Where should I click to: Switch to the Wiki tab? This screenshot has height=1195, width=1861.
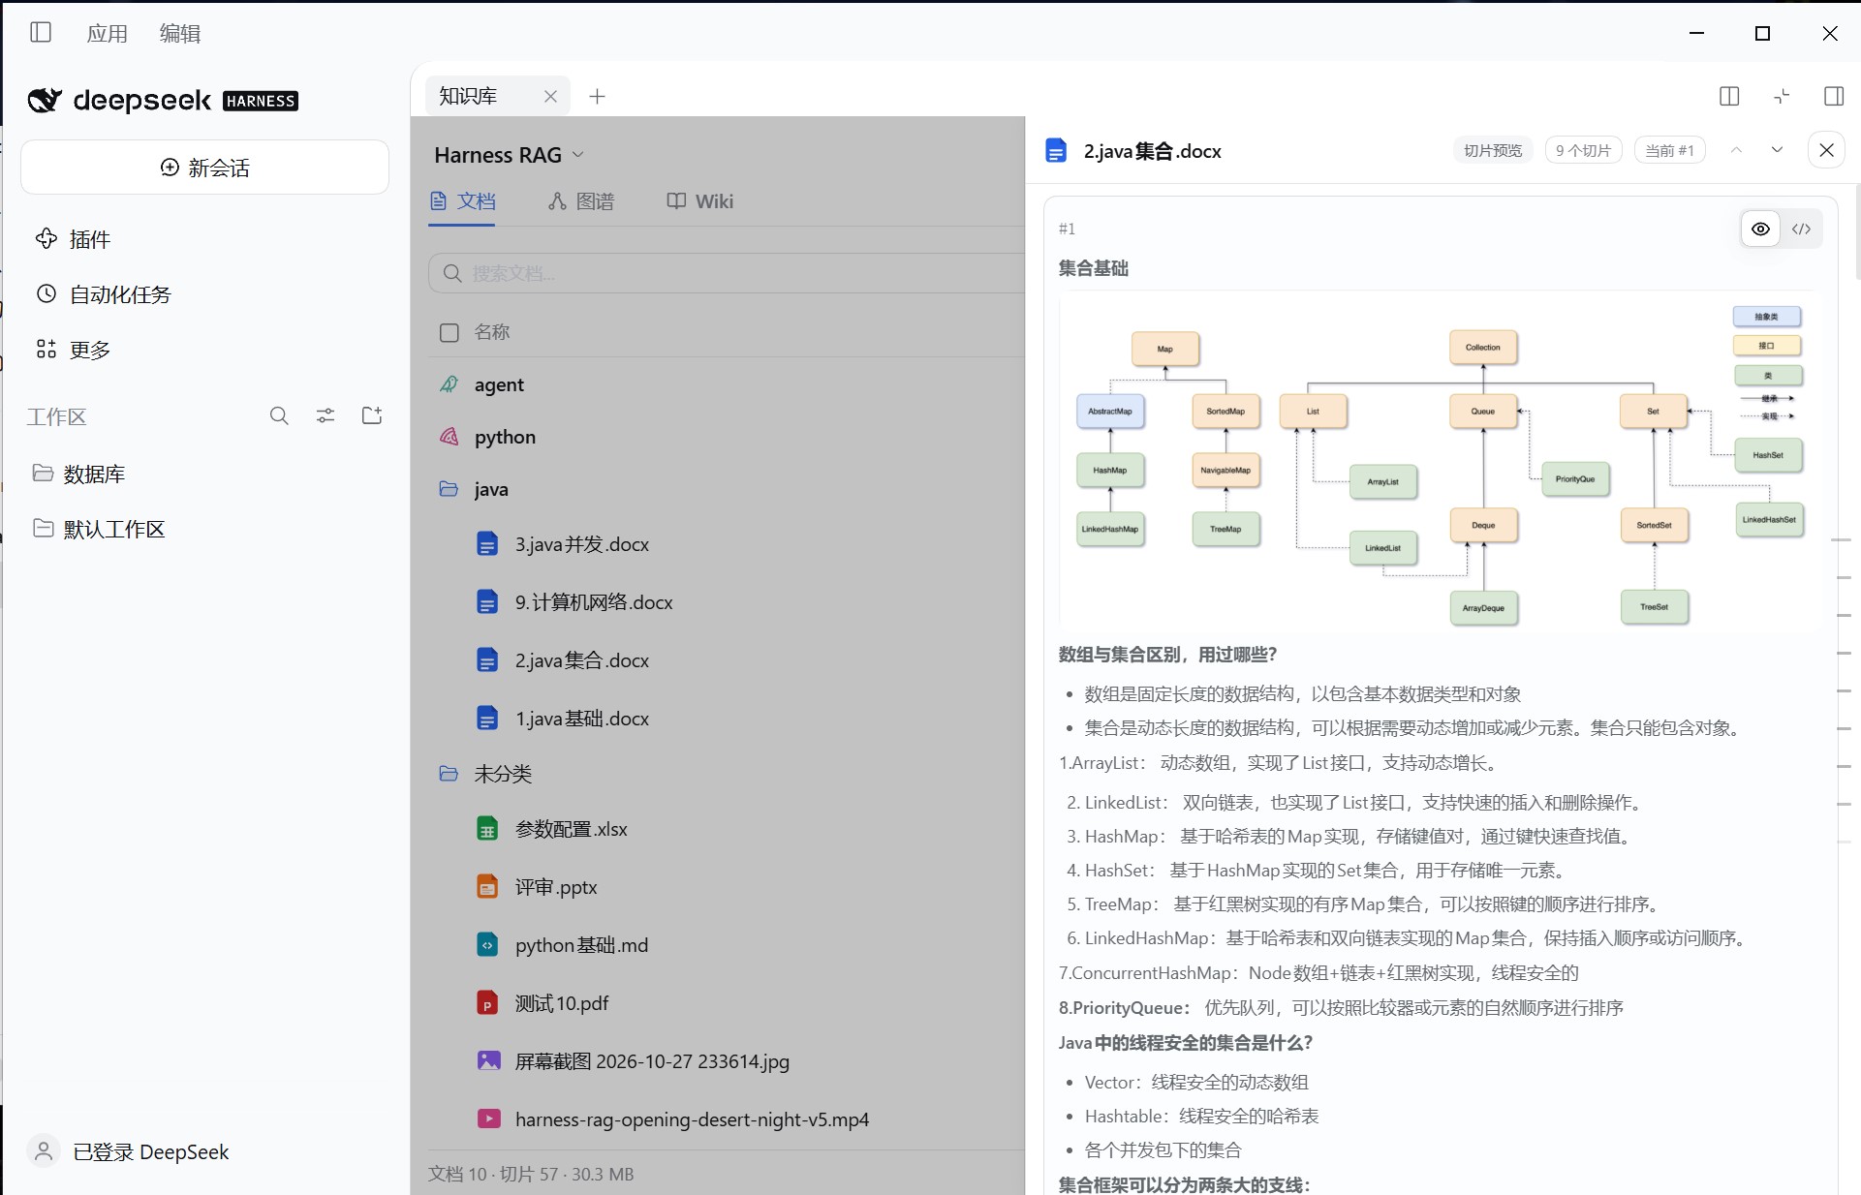point(699,201)
